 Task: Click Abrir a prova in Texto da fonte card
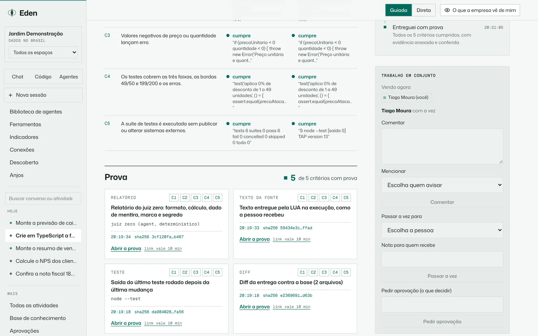(x=255, y=239)
